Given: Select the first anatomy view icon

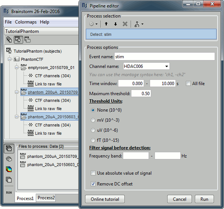Looking at the screenshot, I should (x=9, y=40).
